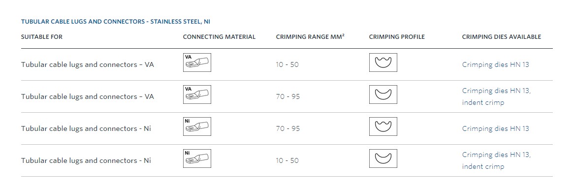
Task: Click the VA cable lug icon for 10 - 50
Action: pos(197,63)
